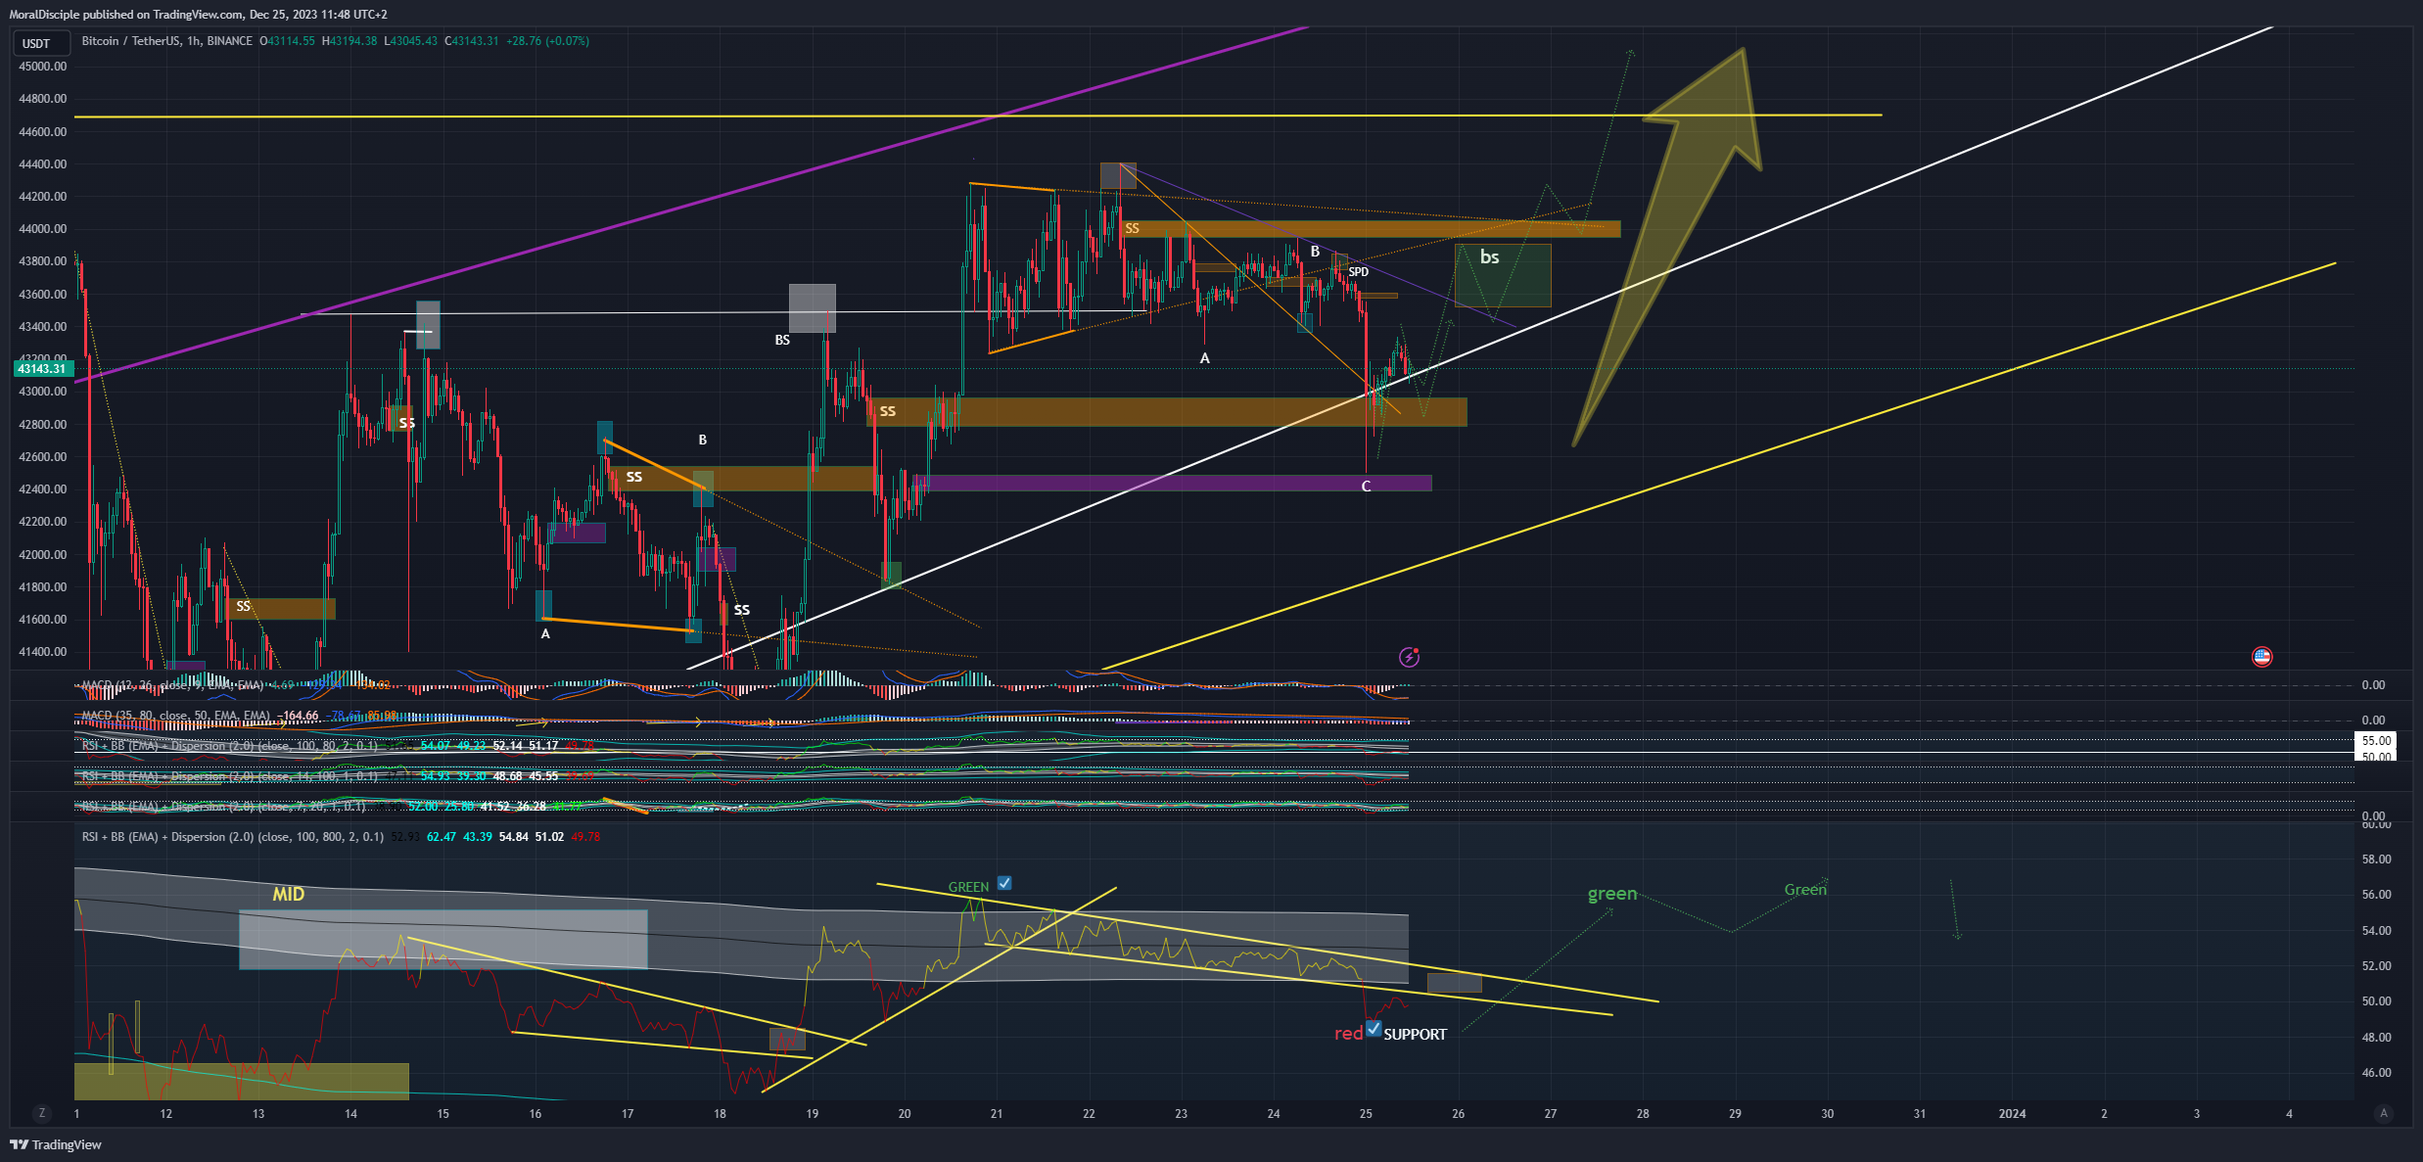Click the 19 date axis label
This screenshot has height=1162, width=2423.
tap(812, 1114)
